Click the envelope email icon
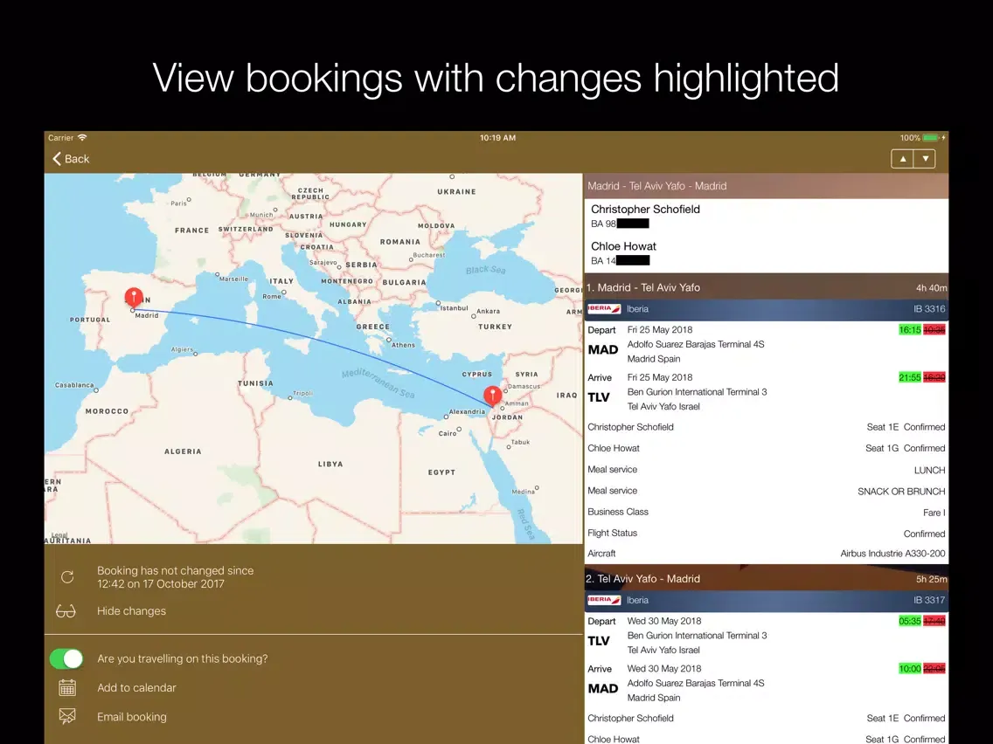 pyautogui.click(x=67, y=716)
